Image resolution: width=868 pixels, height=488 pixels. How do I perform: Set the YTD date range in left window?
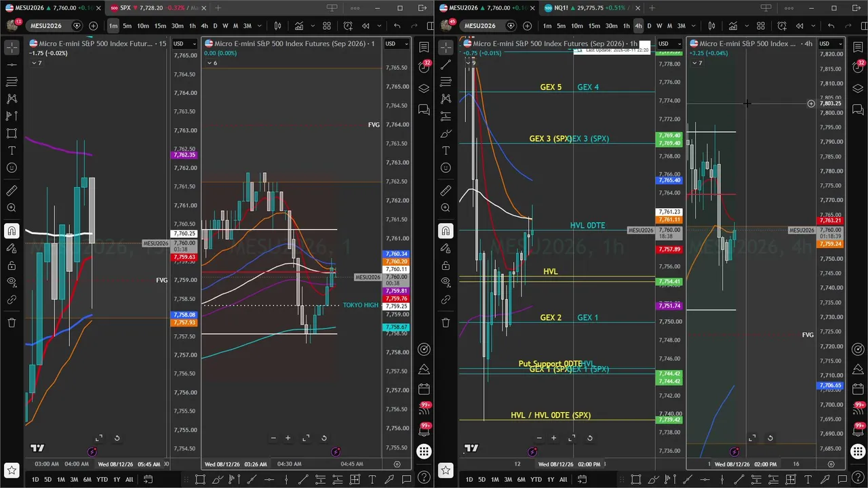tap(102, 479)
